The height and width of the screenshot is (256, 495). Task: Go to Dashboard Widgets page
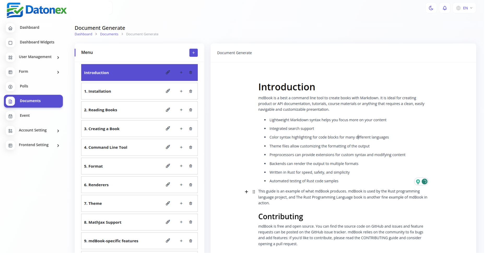(37, 42)
